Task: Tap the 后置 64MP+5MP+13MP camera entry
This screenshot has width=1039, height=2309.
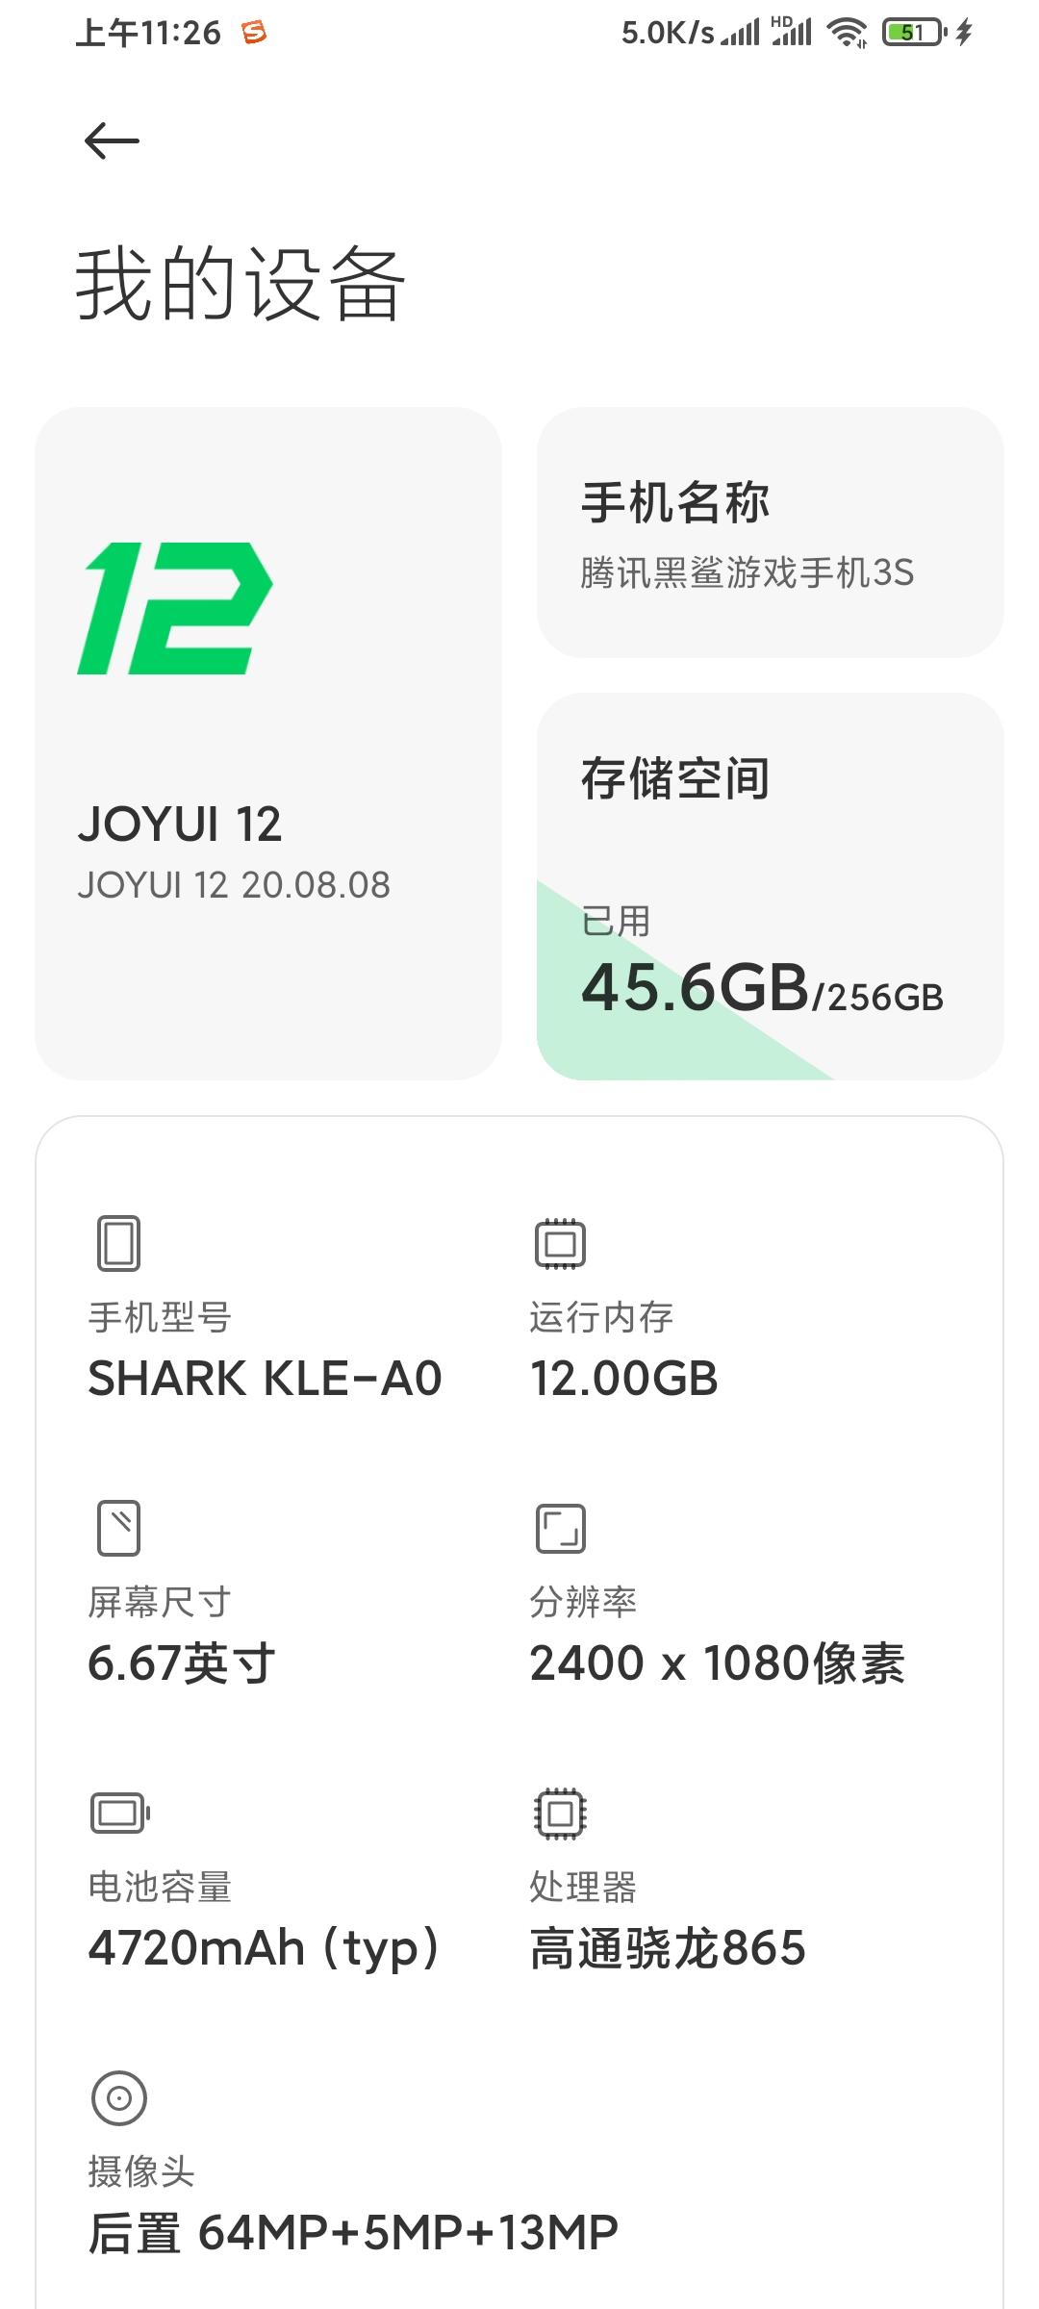Action: [353, 2233]
